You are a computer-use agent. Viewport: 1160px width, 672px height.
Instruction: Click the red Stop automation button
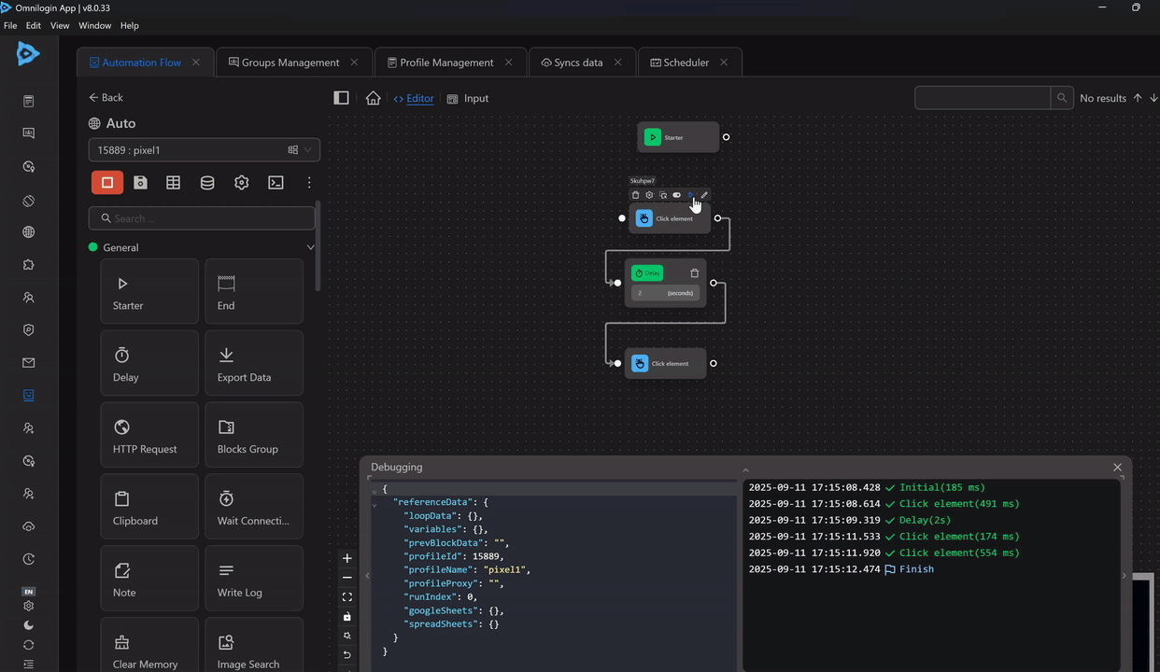coord(107,183)
